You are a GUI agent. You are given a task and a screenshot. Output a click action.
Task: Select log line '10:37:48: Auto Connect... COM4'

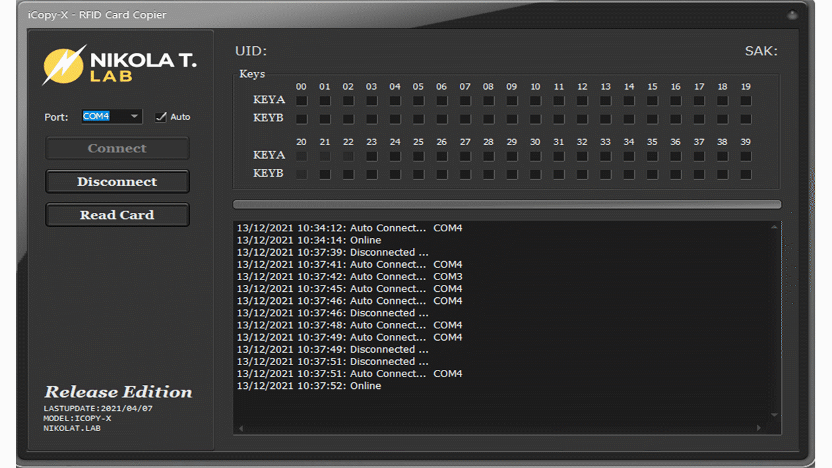350,325
